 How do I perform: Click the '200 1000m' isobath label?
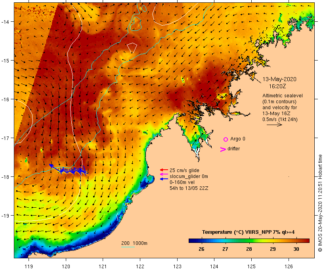pyautogui.click(x=134, y=243)
